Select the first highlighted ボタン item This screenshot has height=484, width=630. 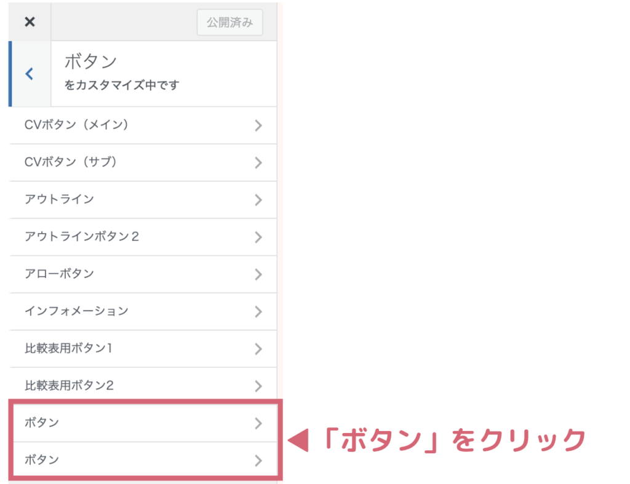tap(145, 423)
